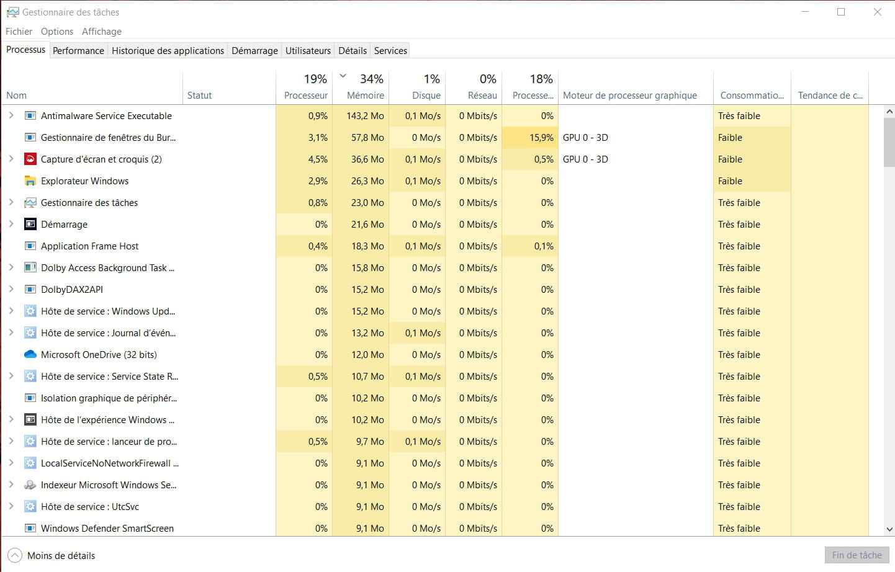Open the Fichier menu
The width and height of the screenshot is (895, 572).
tap(19, 32)
